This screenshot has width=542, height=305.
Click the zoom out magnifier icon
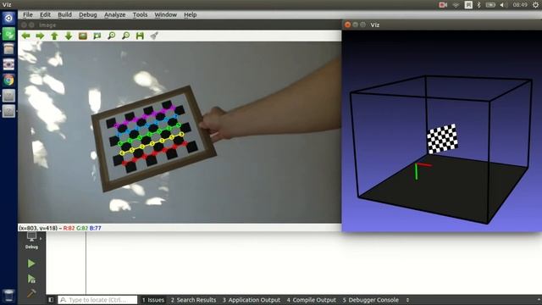click(x=126, y=36)
